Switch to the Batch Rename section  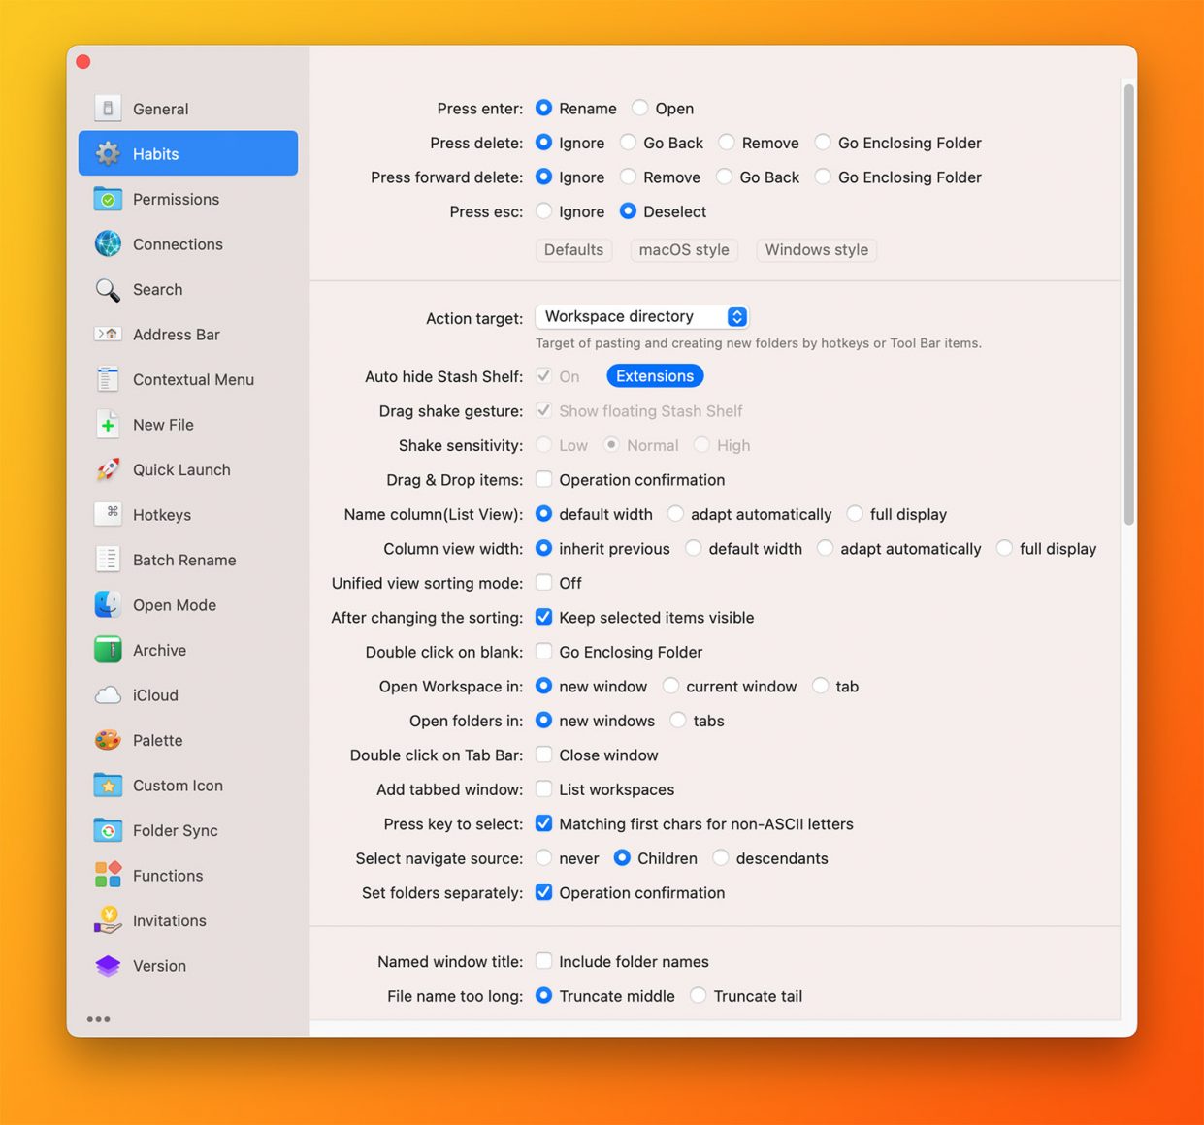point(184,560)
